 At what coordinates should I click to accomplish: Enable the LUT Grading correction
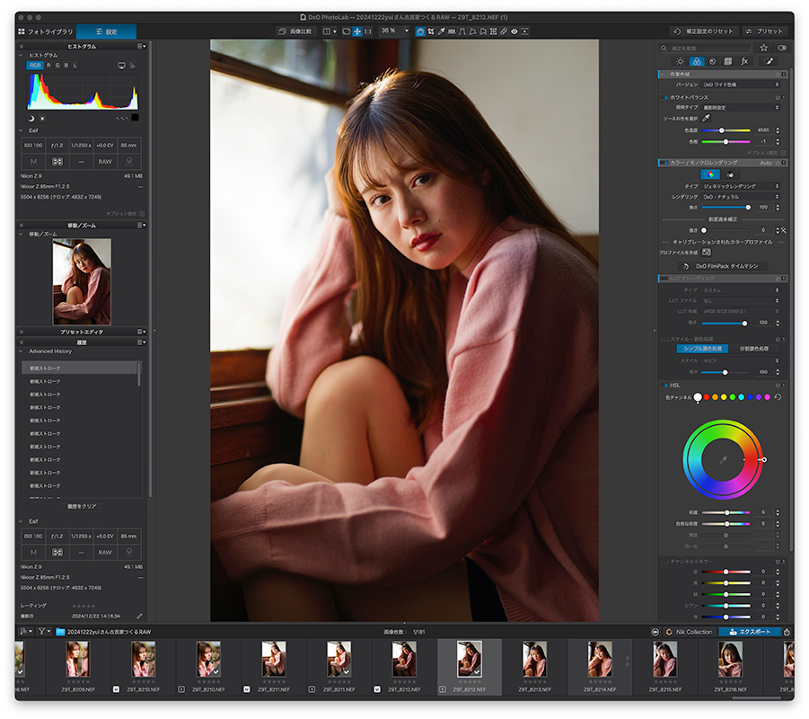pyautogui.click(x=664, y=279)
